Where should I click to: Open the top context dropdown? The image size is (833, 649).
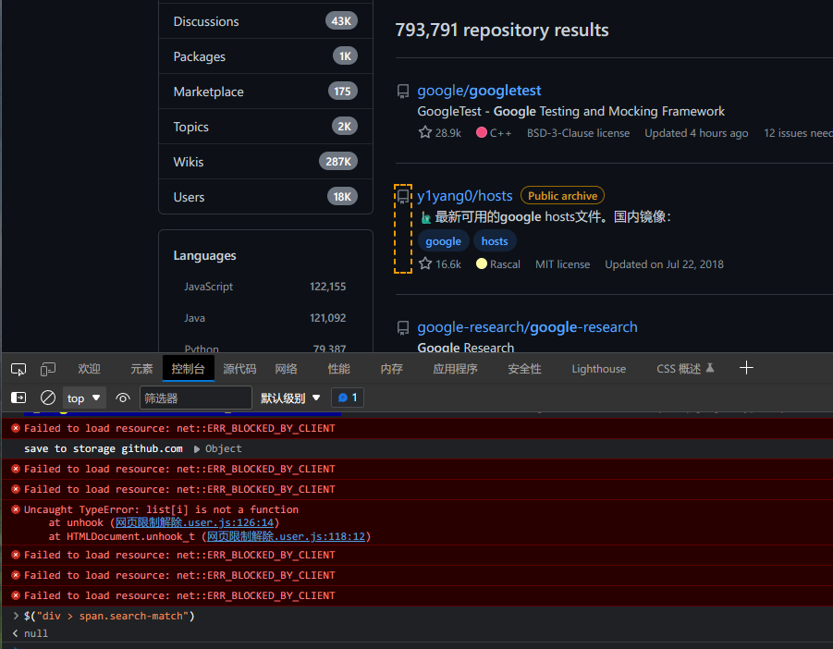[x=84, y=398]
